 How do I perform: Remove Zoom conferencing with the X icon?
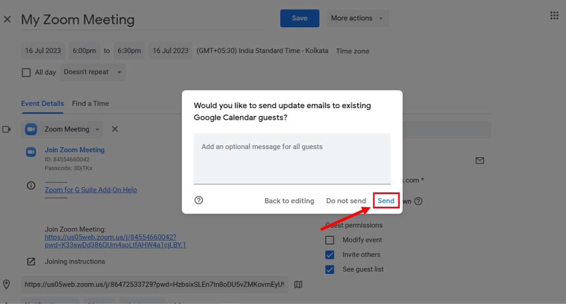[x=115, y=129]
